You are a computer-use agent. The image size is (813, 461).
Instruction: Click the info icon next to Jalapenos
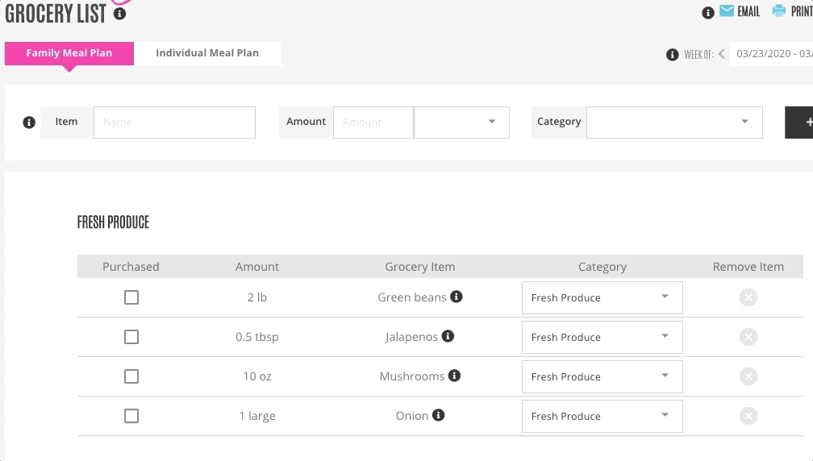(x=448, y=336)
